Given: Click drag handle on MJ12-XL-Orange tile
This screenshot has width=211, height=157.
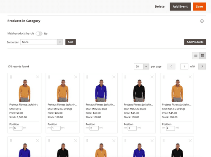Looking at the screenshot, I should tap(49, 77).
